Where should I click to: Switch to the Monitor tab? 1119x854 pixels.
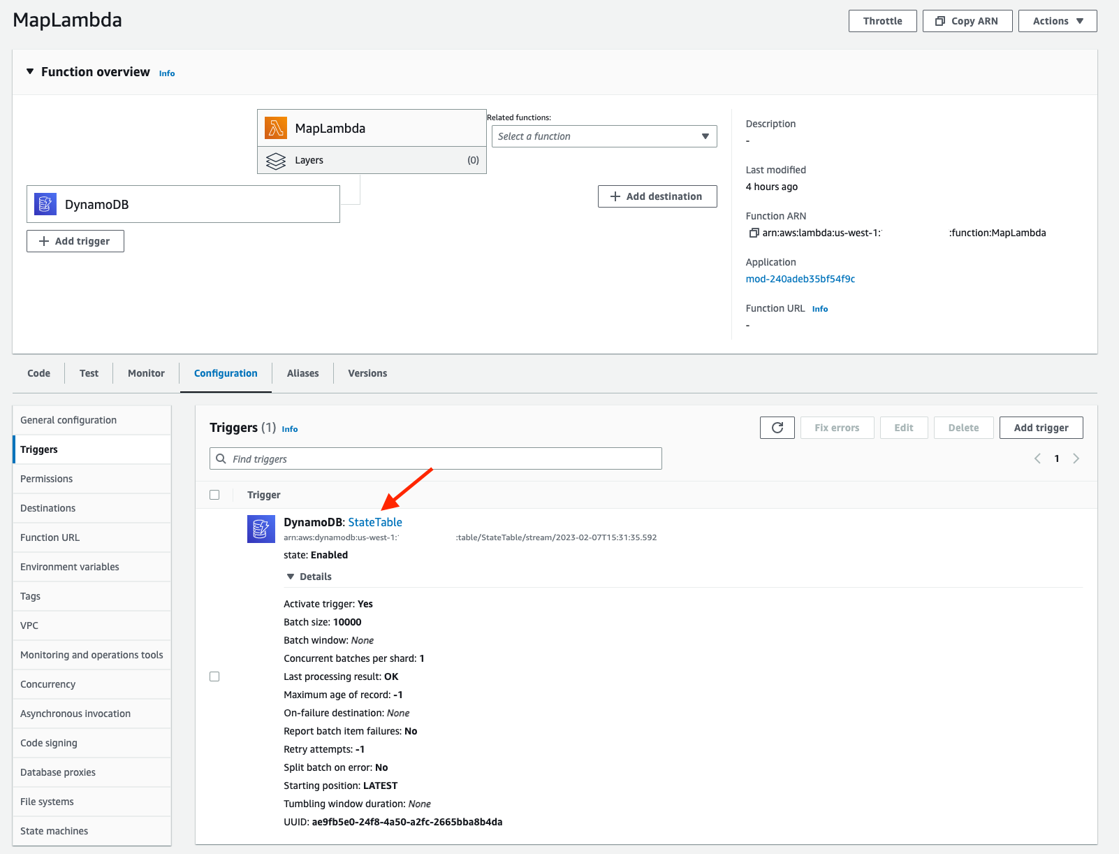click(146, 373)
